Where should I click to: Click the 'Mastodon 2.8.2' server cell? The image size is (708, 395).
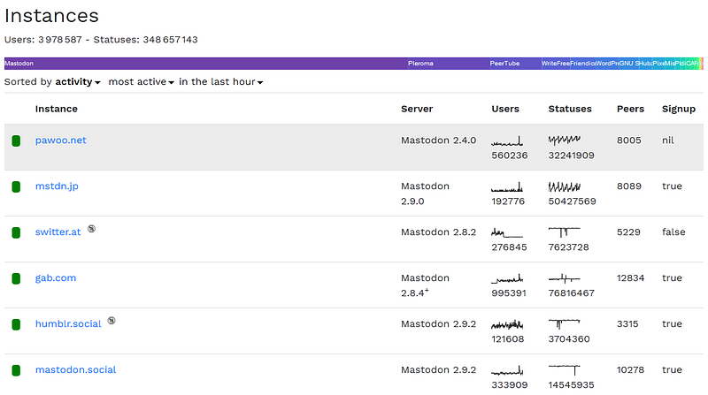click(x=438, y=232)
